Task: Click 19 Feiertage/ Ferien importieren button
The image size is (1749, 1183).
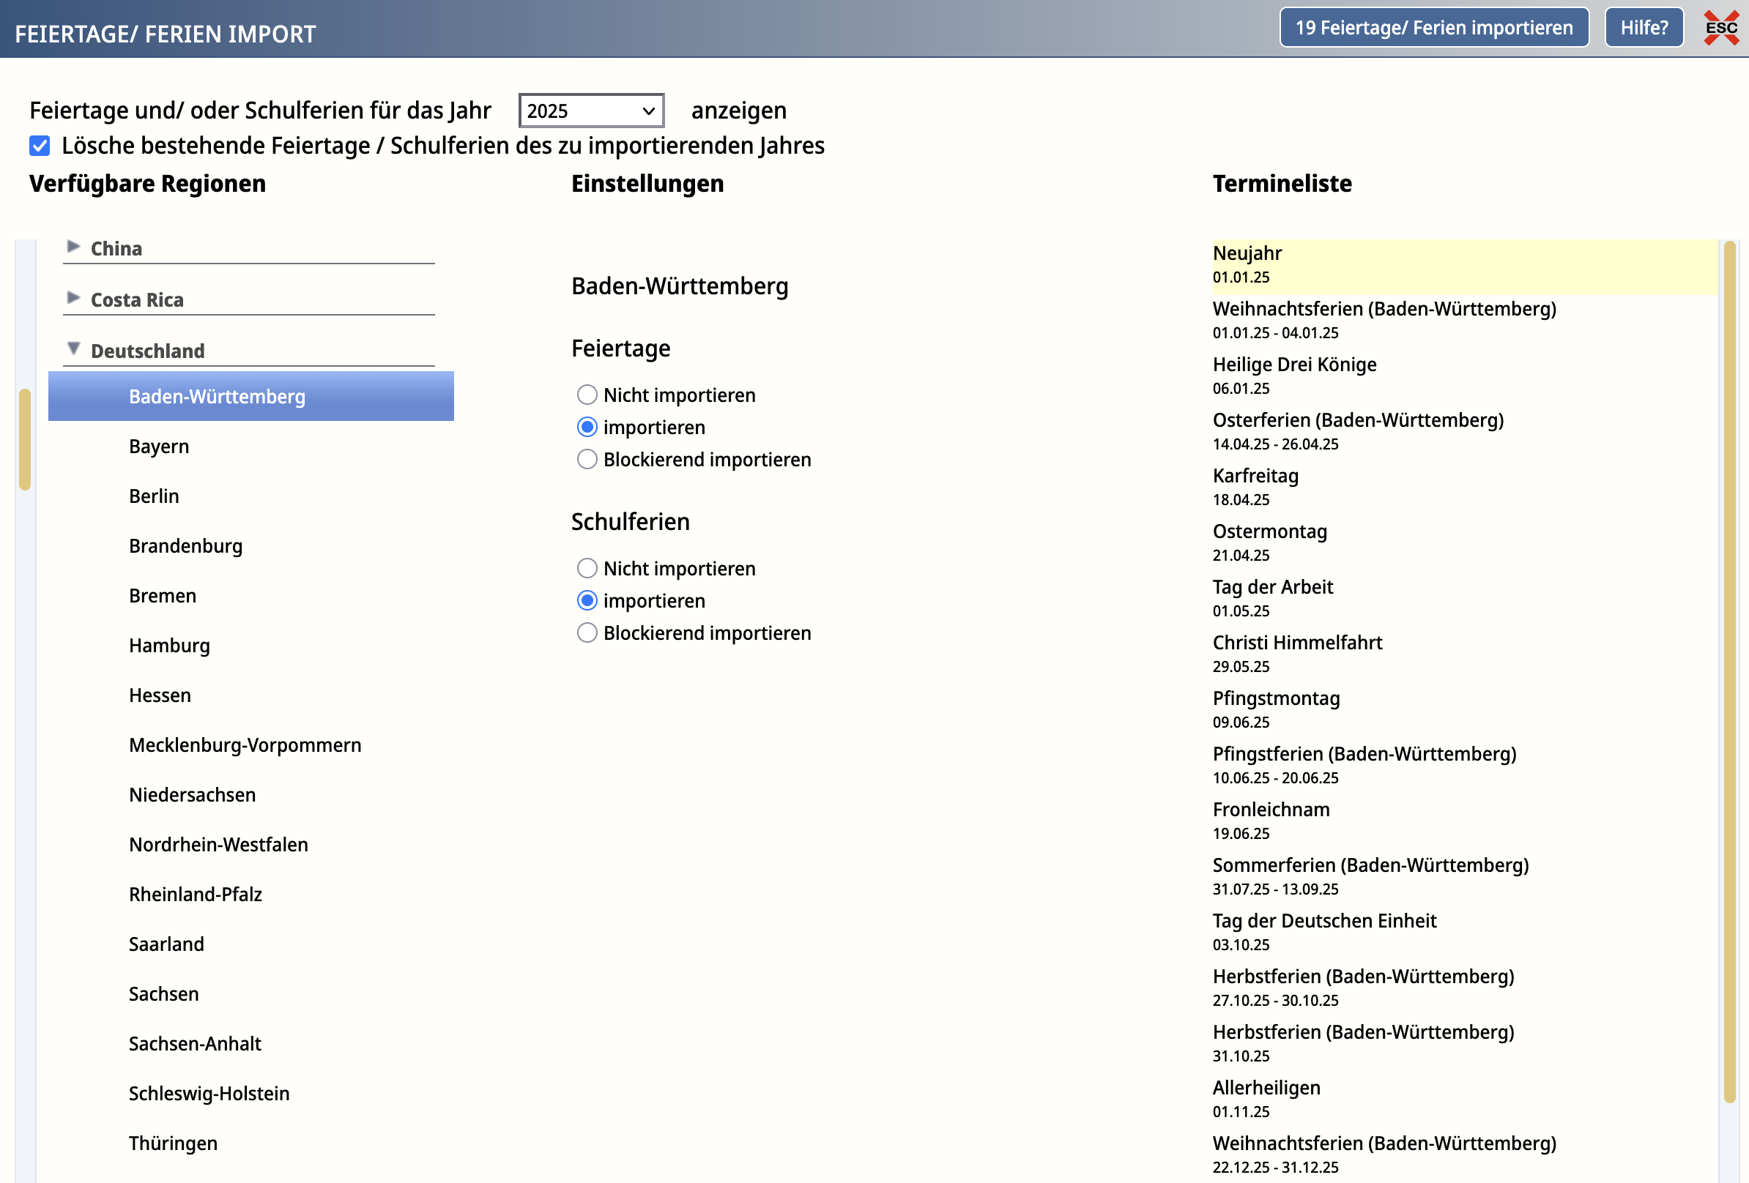Action: (1433, 28)
